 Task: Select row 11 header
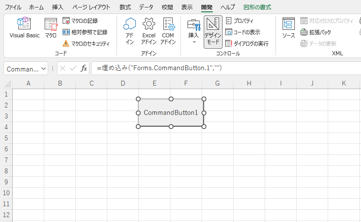pyautogui.click(x=6, y=204)
